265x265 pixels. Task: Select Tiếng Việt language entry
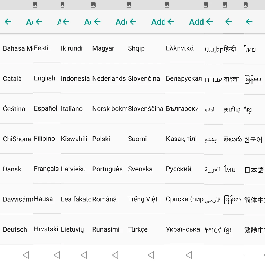click(143, 199)
